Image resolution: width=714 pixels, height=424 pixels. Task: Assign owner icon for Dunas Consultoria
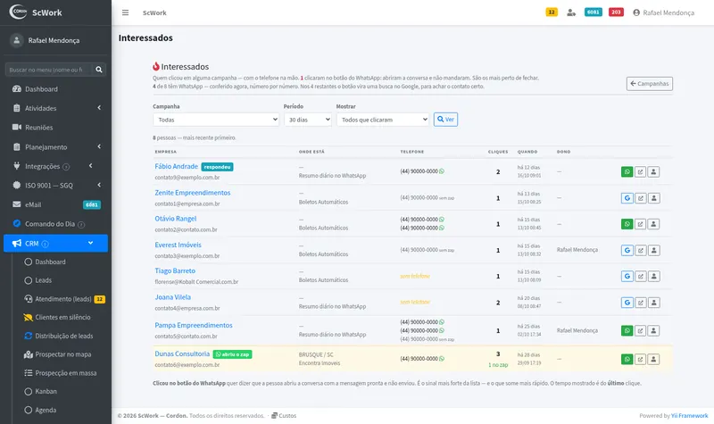coord(653,360)
